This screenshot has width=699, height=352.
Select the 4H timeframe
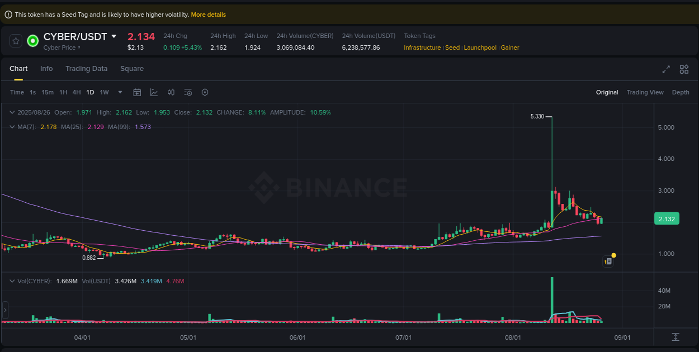coord(77,92)
